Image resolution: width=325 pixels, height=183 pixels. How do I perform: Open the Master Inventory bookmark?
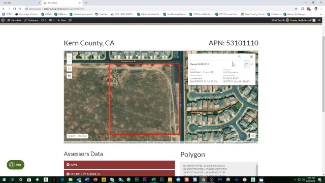click(x=81, y=14)
